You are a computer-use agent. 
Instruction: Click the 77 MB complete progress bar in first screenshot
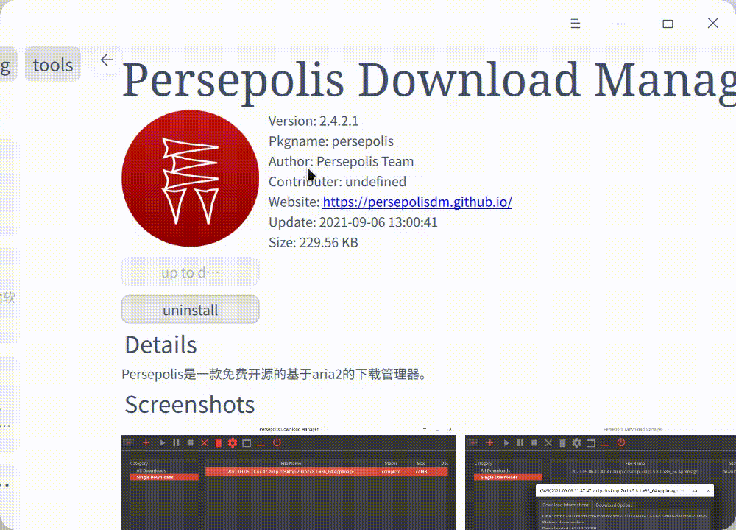point(420,471)
